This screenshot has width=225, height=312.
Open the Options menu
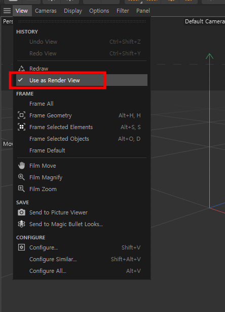(x=99, y=11)
